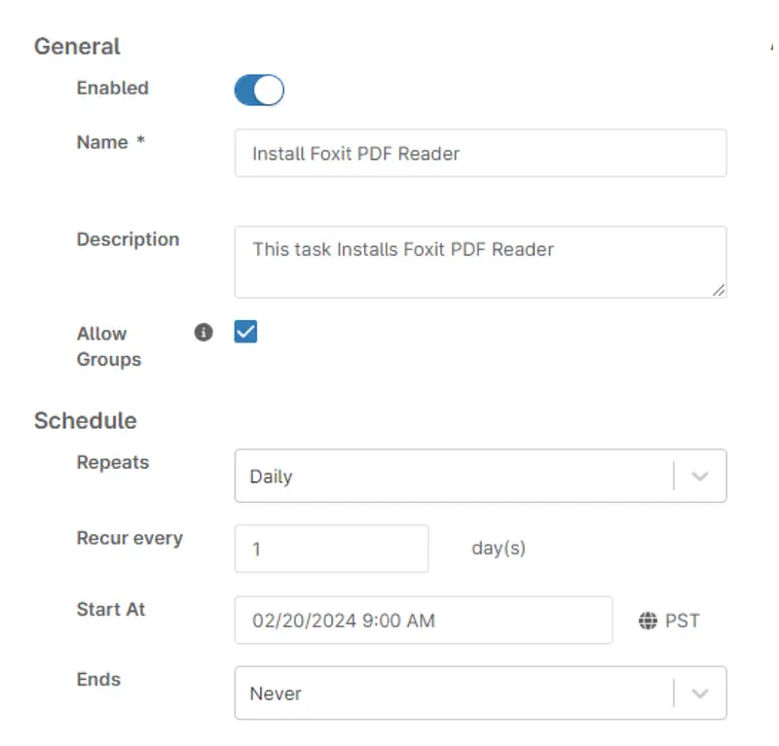Click the chevron arrow in Ends field
779x746 pixels.
pyautogui.click(x=700, y=693)
